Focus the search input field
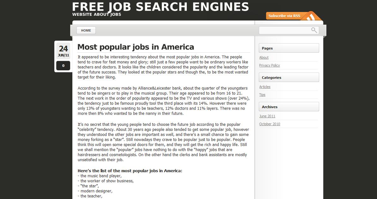 click(x=284, y=30)
